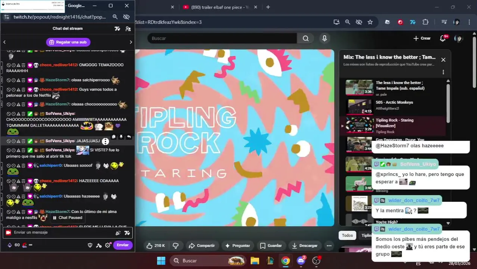Click left chevron beside Regalar una sub
The width and height of the screenshot is (477, 269).
pyautogui.click(x=4, y=42)
